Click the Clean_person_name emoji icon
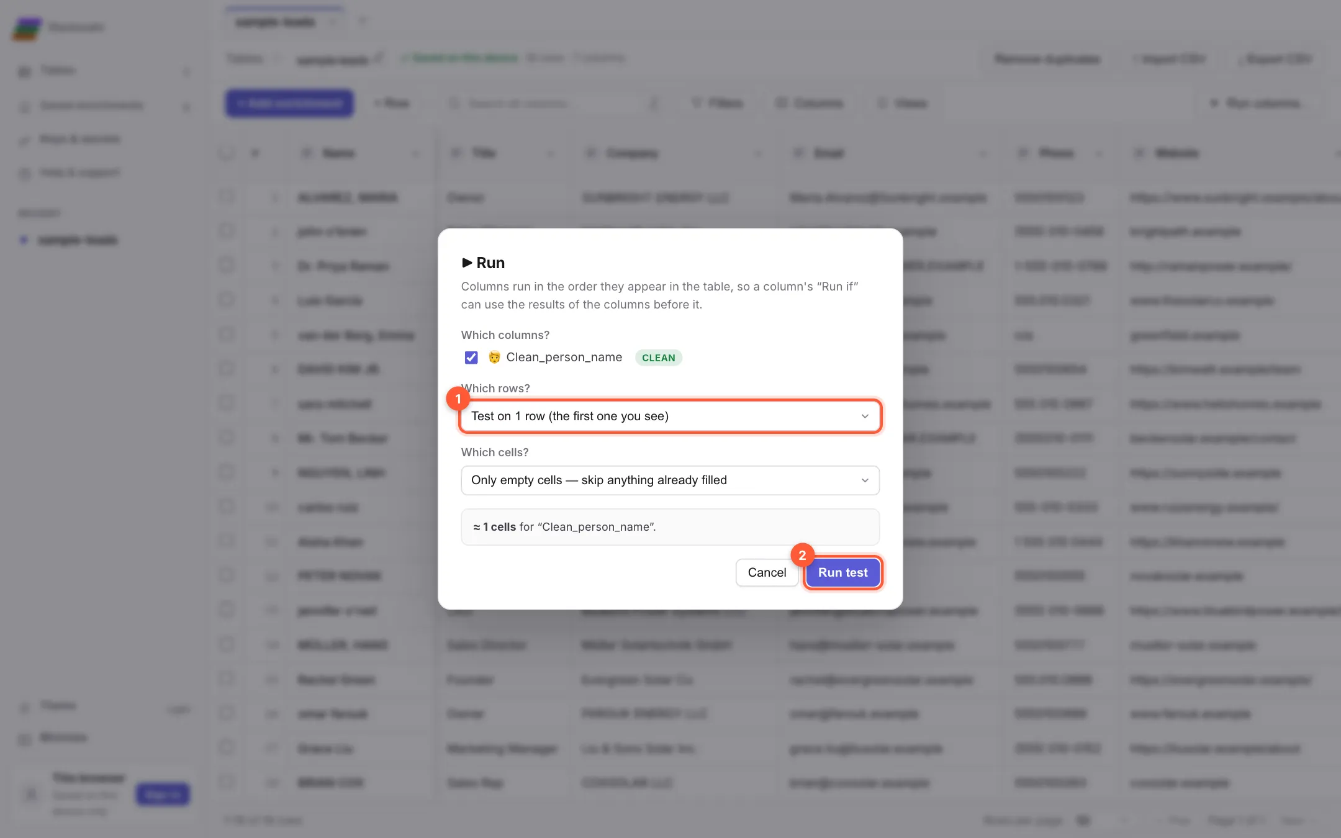Image resolution: width=1341 pixels, height=838 pixels. (x=494, y=358)
